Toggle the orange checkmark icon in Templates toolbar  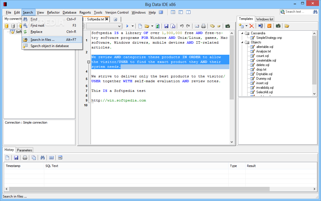coord(269,26)
